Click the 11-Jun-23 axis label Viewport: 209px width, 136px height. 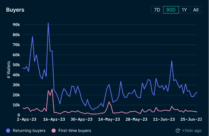point(164,119)
